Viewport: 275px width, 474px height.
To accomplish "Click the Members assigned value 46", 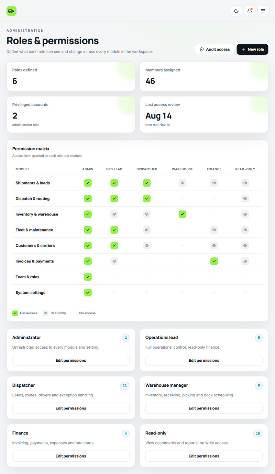I will click(150, 81).
